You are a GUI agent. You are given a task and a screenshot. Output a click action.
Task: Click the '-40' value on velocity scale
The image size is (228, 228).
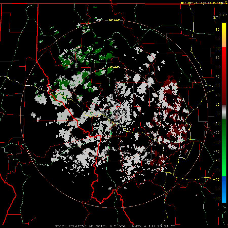tap(217, 151)
